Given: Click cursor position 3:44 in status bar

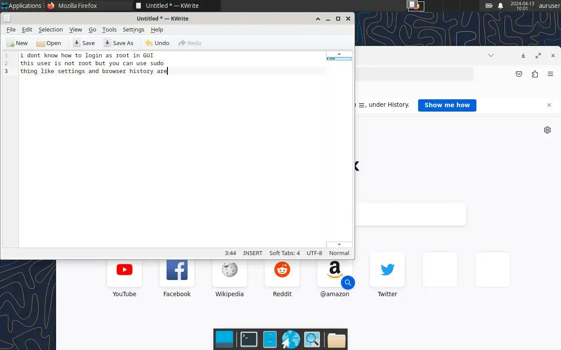Looking at the screenshot, I should (x=231, y=253).
